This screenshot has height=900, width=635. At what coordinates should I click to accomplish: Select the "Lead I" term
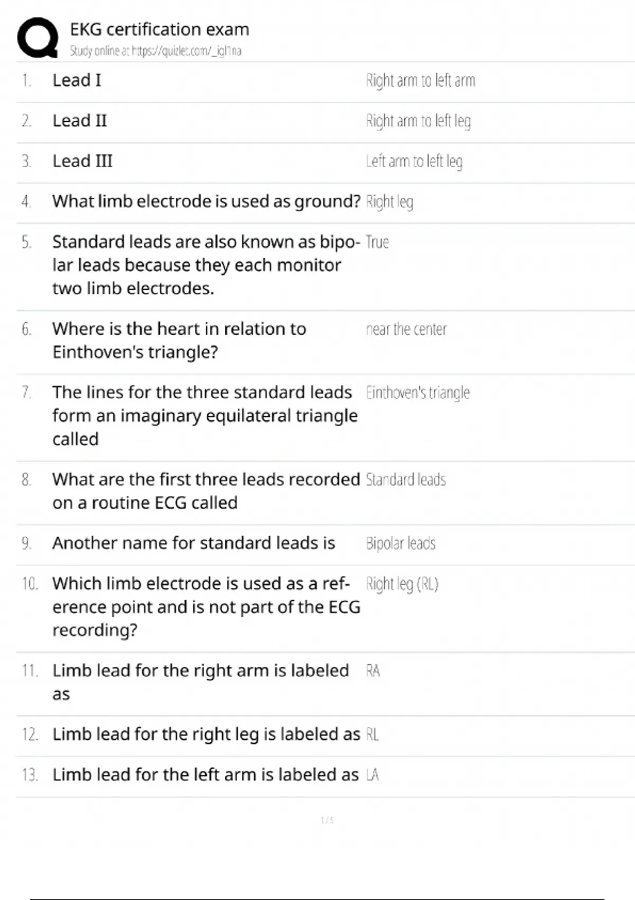pyautogui.click(x=77, y=80)
